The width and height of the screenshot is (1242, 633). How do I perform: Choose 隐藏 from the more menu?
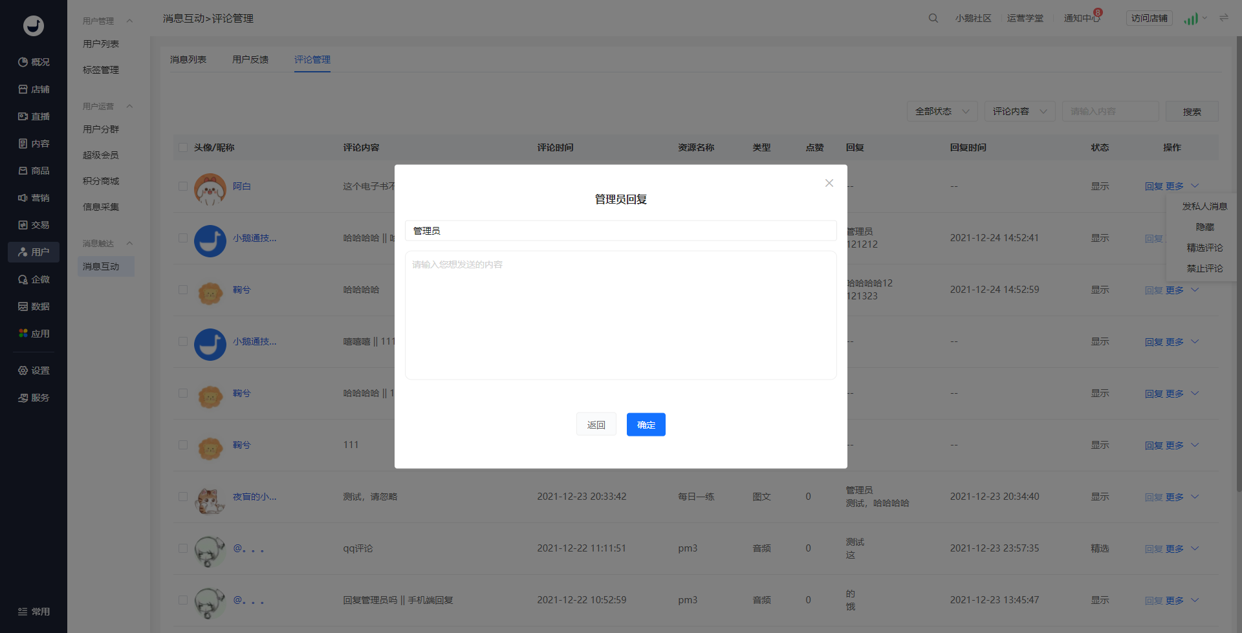coord(1204,227)
